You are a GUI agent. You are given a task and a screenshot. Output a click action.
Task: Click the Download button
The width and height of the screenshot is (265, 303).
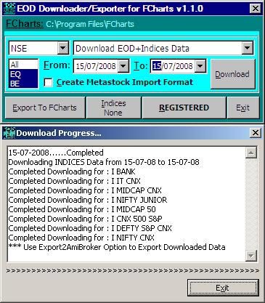pyautogui.click(x=232, y=74)
